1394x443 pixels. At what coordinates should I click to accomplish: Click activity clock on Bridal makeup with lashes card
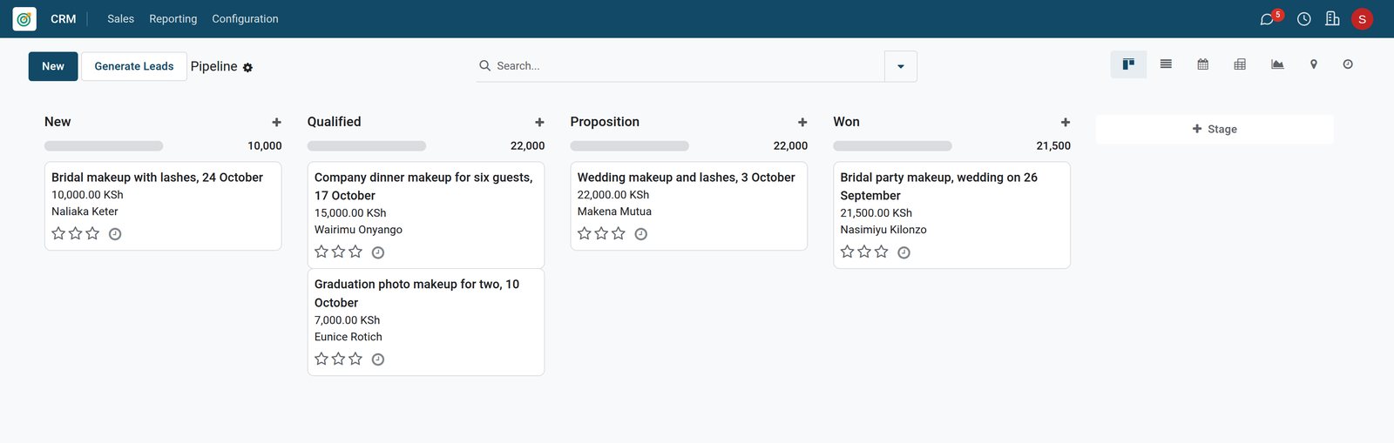[x=115, y=234]
